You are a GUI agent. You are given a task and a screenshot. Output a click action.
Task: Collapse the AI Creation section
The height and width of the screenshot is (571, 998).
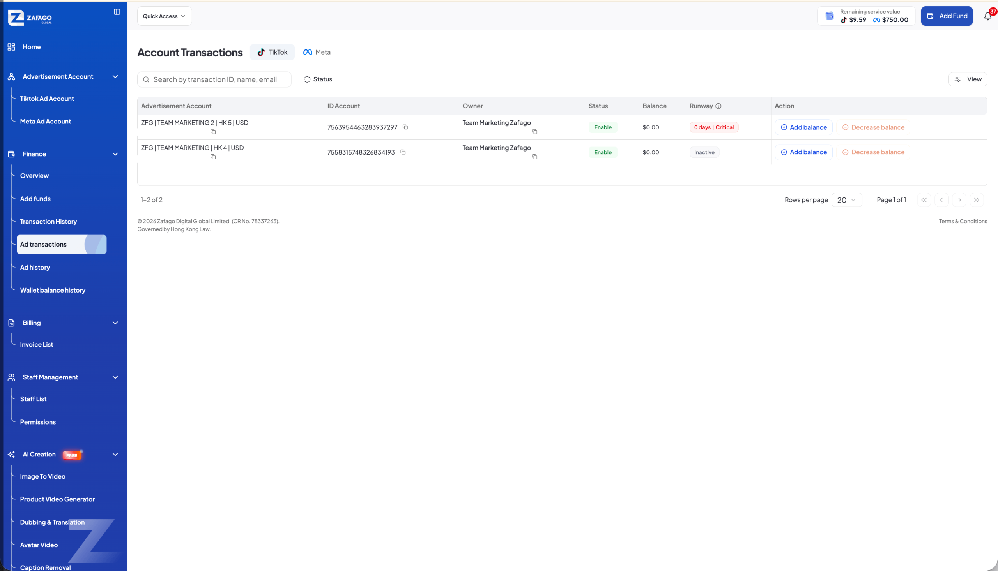(115, 455)
